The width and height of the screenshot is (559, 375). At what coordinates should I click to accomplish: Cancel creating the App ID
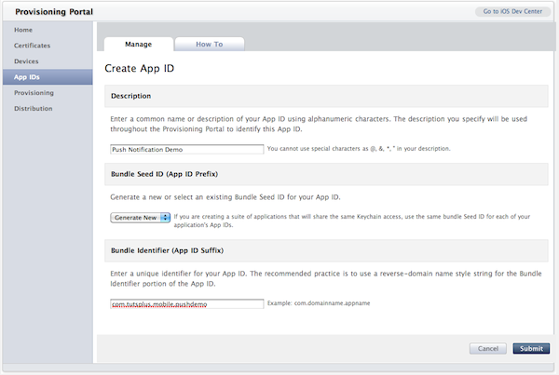tap(488, 348)
